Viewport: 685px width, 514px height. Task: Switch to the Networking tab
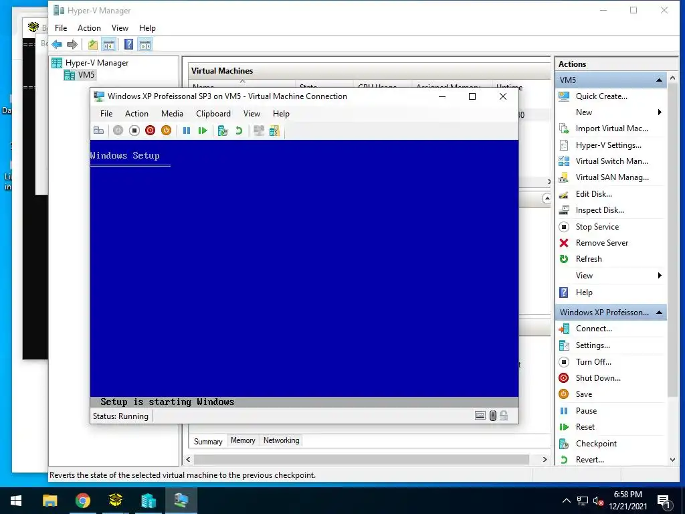282,440
